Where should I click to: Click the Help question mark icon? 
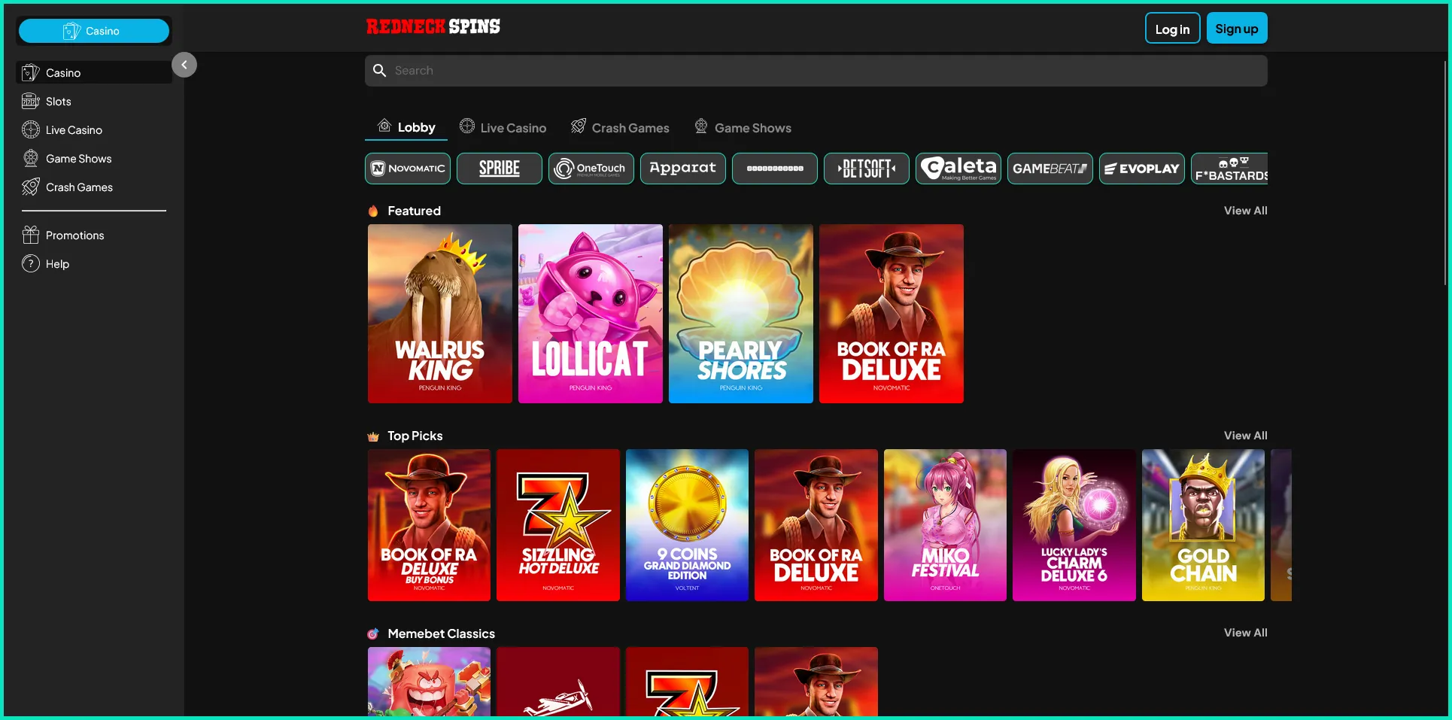click(31, 264)
